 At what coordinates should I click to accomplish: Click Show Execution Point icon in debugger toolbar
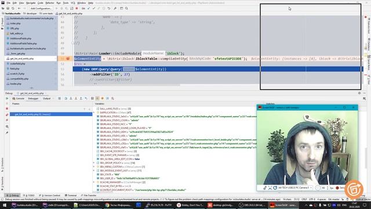coord(59,98)
